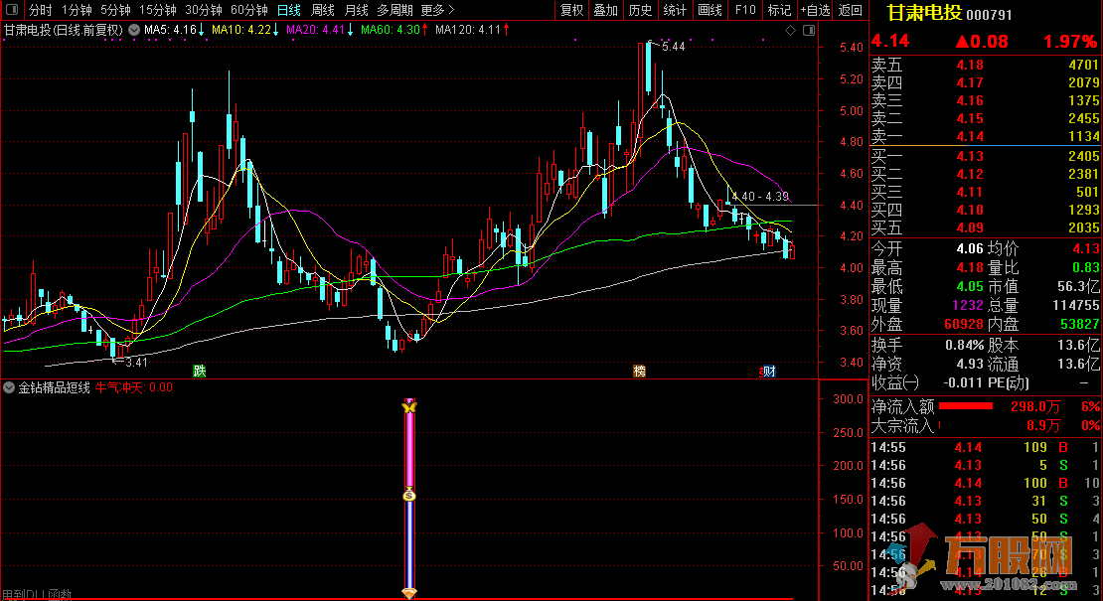Toggle the left sidebar panel icon

(x=11, y=10)
